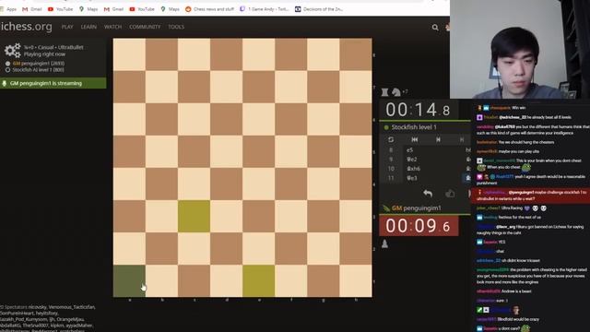
Task: Open Chess news and stuff bookmark
Action: pos(209,9)
